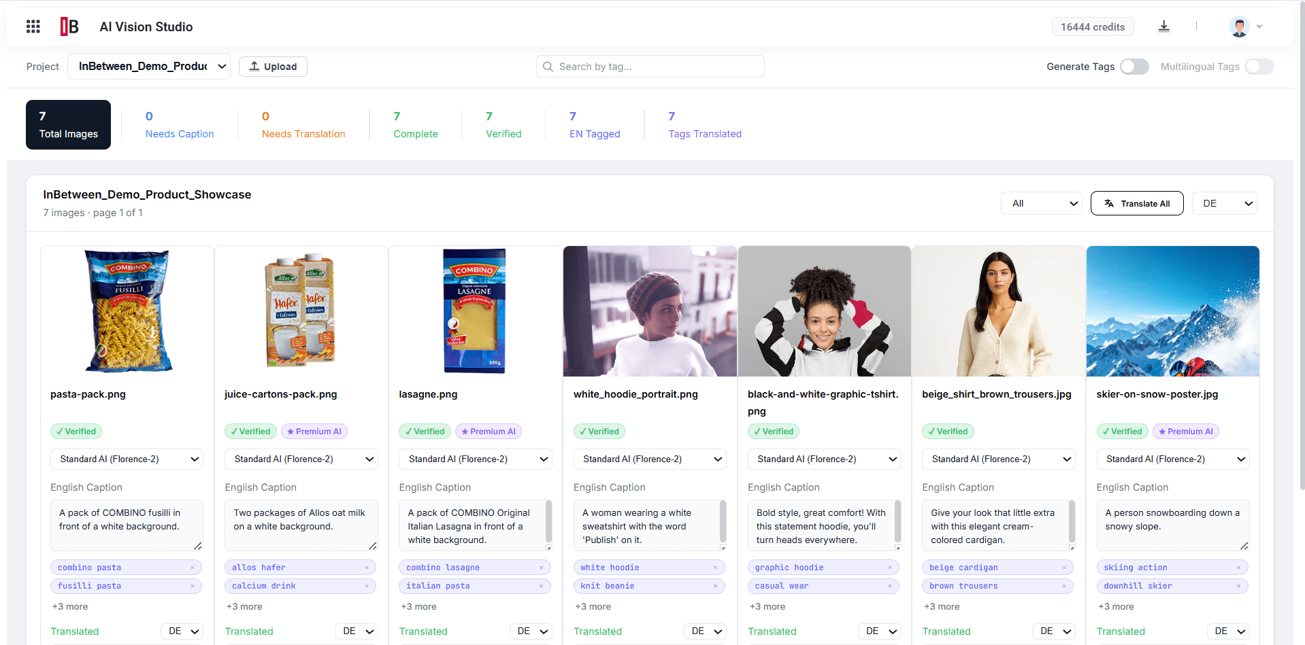Show '+3 more' tags for pasta-pack.png
Screen dimensions: 1305x645
70,607
